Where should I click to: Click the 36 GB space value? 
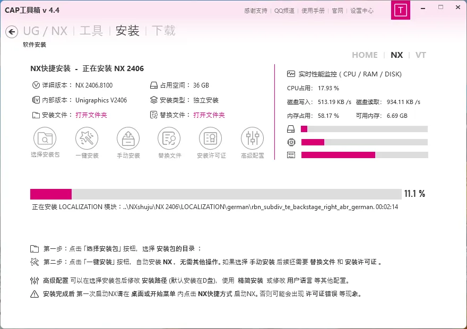pyautogui.click(x=201, y=85)
